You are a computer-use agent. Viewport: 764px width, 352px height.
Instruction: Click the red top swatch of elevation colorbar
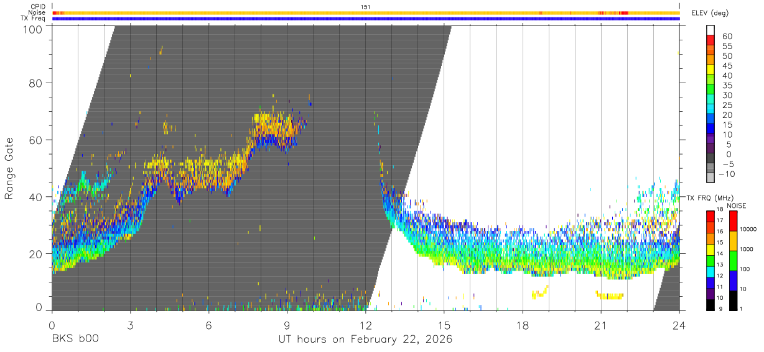(710, 40)
